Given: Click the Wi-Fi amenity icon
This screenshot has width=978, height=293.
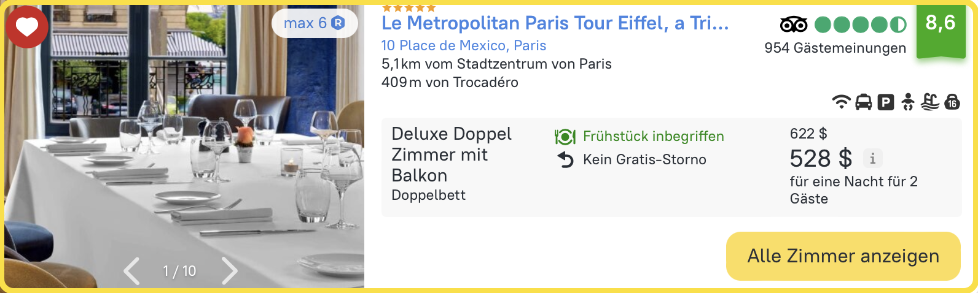Looking at the screenshot, I should tap(841, 102).
